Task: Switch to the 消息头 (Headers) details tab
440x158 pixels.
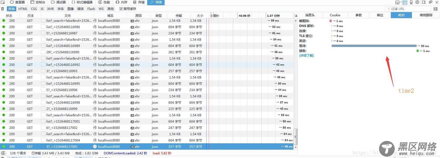Action: 310,15
